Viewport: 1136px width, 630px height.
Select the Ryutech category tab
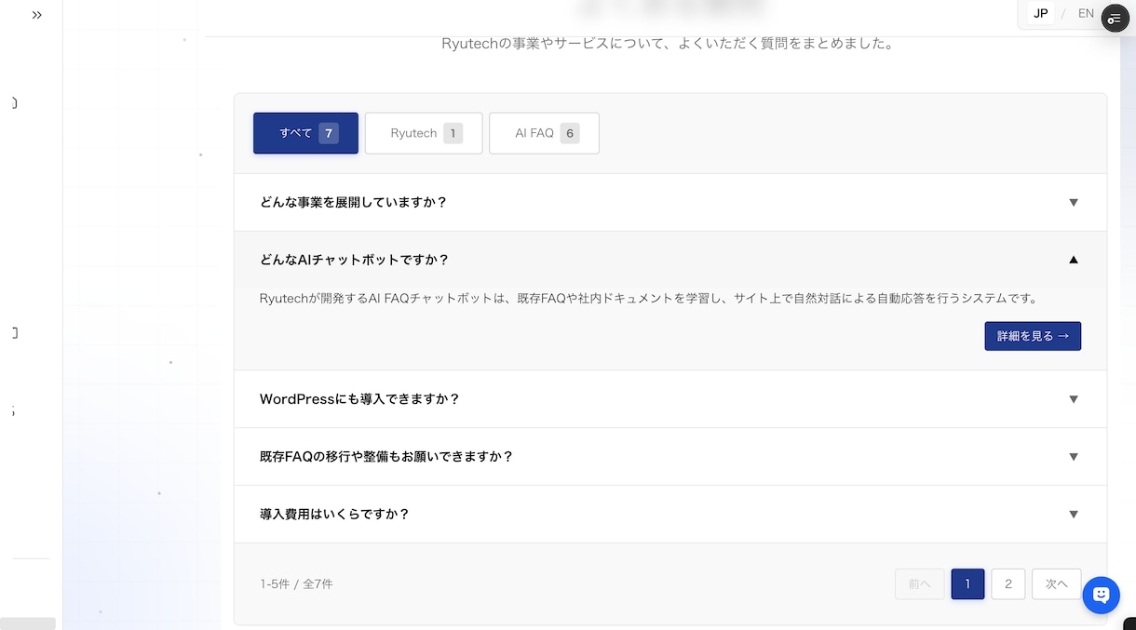[424, 133]
